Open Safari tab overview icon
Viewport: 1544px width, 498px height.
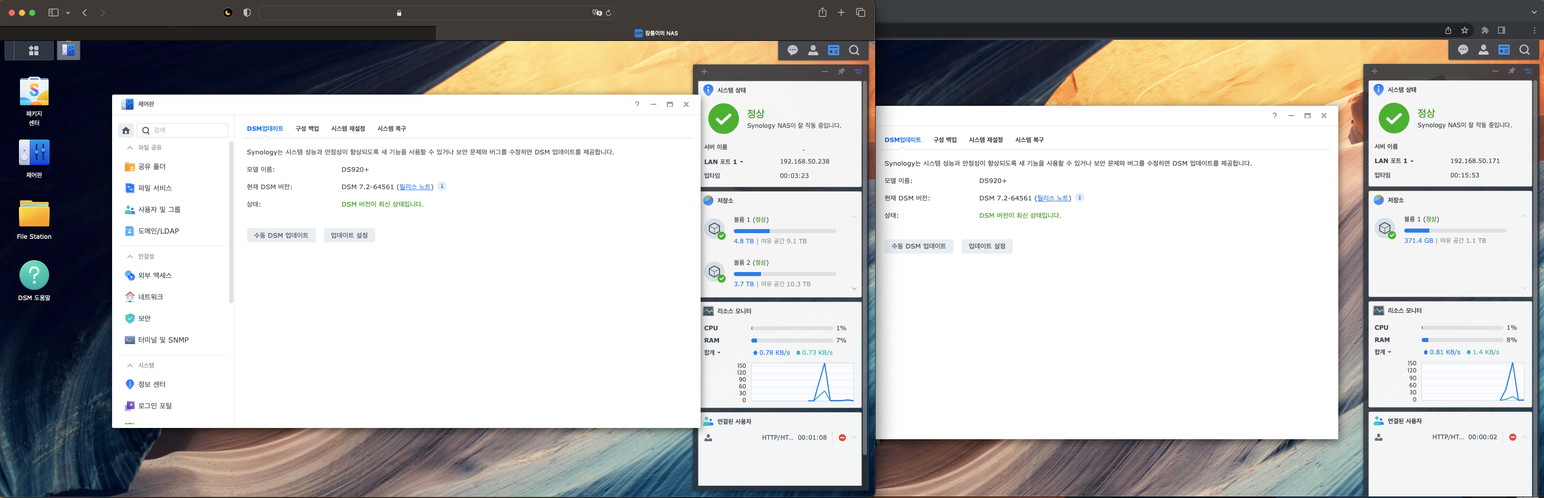[x=861, y=13]
